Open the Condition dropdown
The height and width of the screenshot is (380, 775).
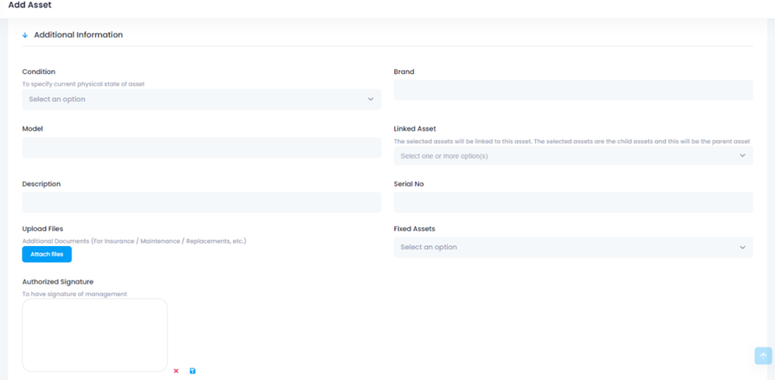(x=202, y=99)
